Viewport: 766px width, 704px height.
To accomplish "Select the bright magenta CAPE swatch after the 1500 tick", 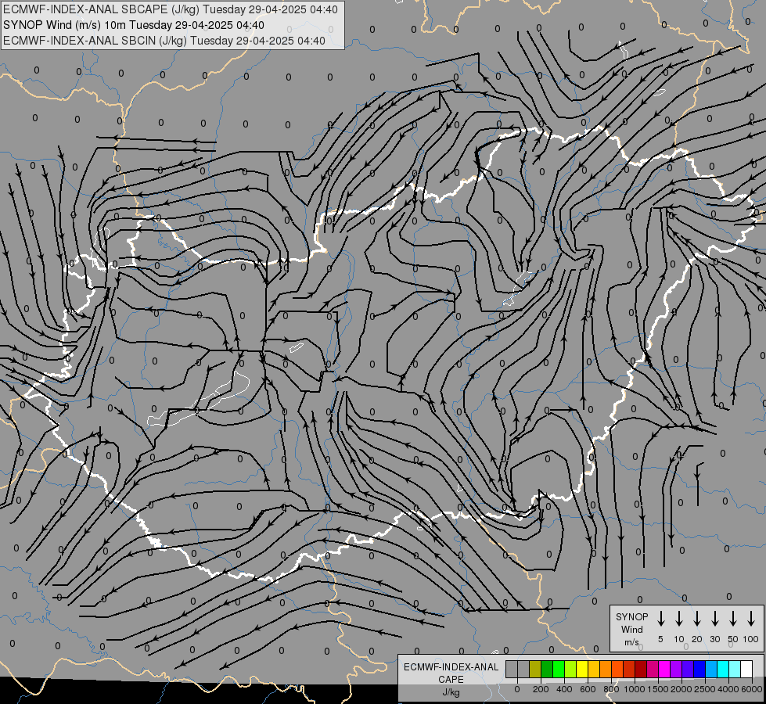I will pos(664,670).
